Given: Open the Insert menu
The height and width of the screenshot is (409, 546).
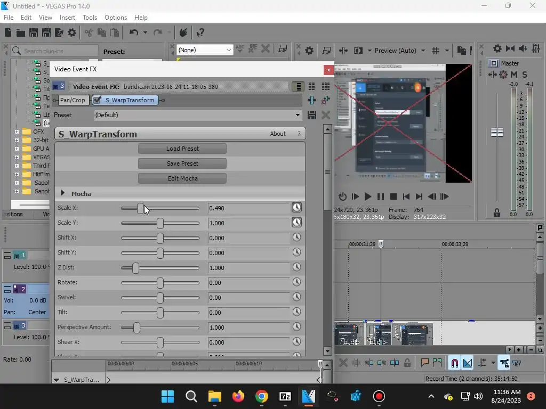Looking at the screenshot, I should coord(67,18).
